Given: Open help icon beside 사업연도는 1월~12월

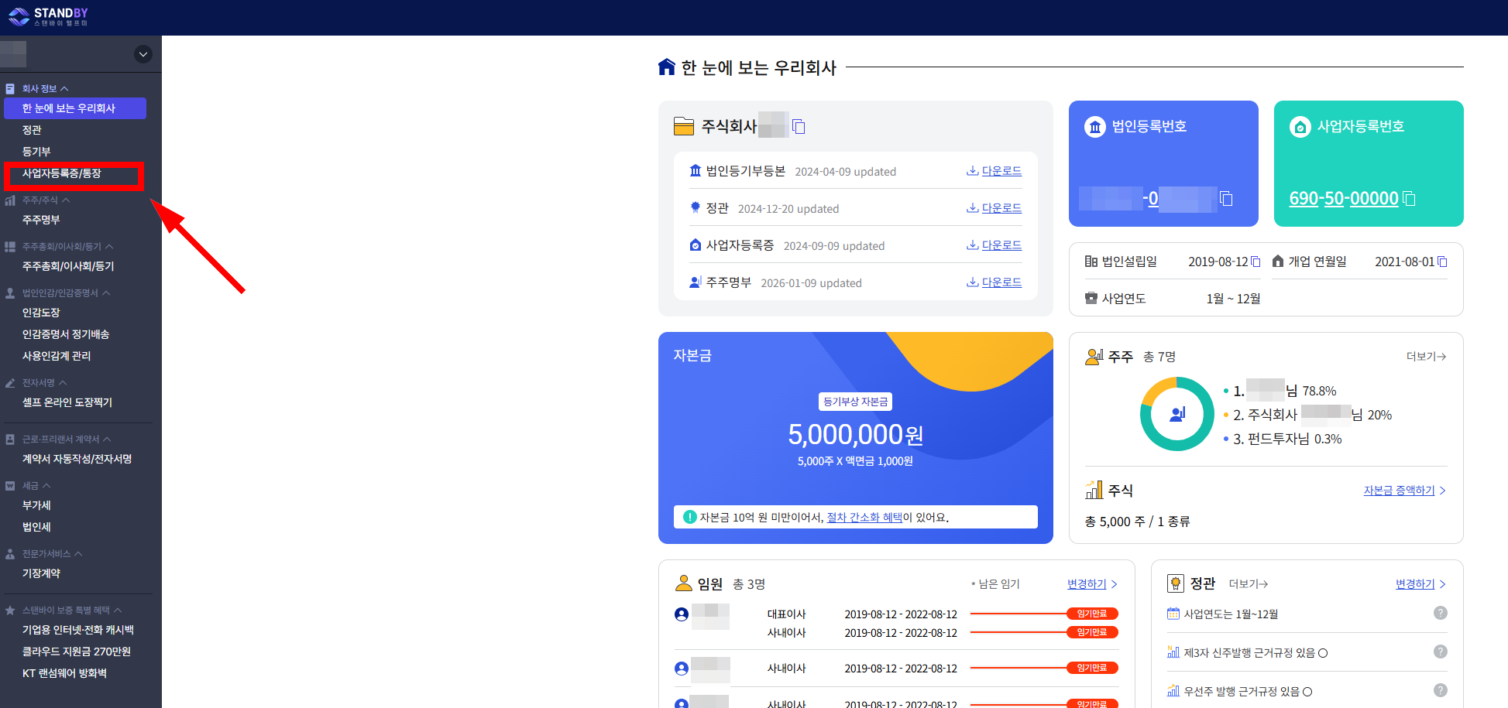Looking at the screenshot, I should point(1441,612).
